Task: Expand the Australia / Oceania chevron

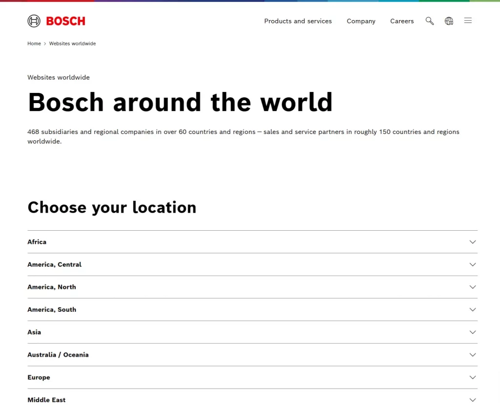Action: pyautogui.click(x=473, y=355)
